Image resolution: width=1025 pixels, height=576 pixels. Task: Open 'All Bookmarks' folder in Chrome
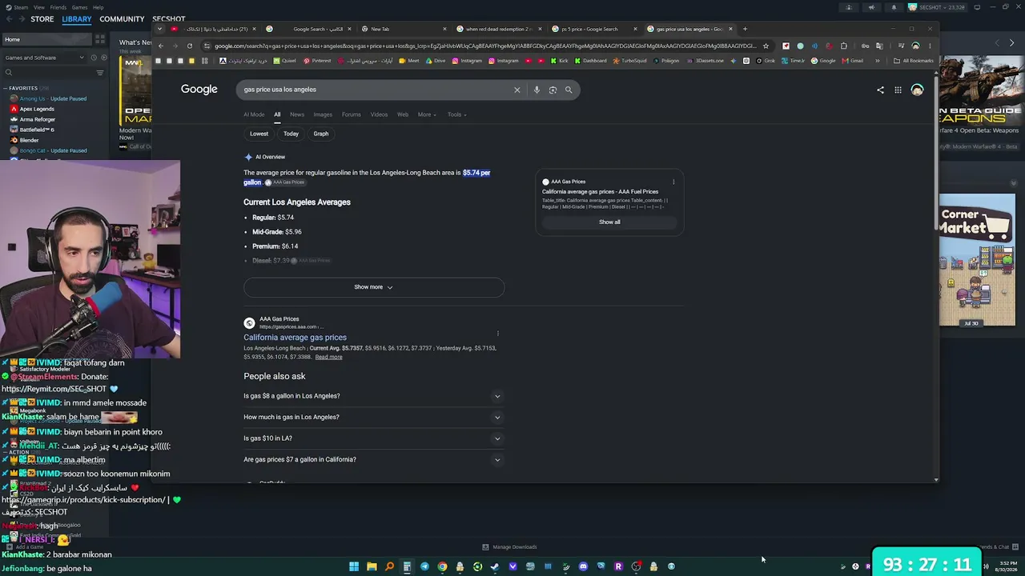coord(914,61)
